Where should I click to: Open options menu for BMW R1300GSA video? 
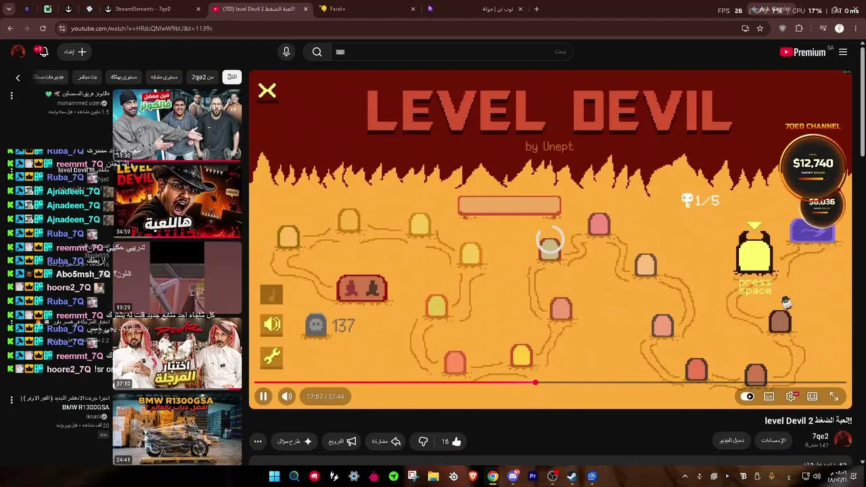click(12, 400)
